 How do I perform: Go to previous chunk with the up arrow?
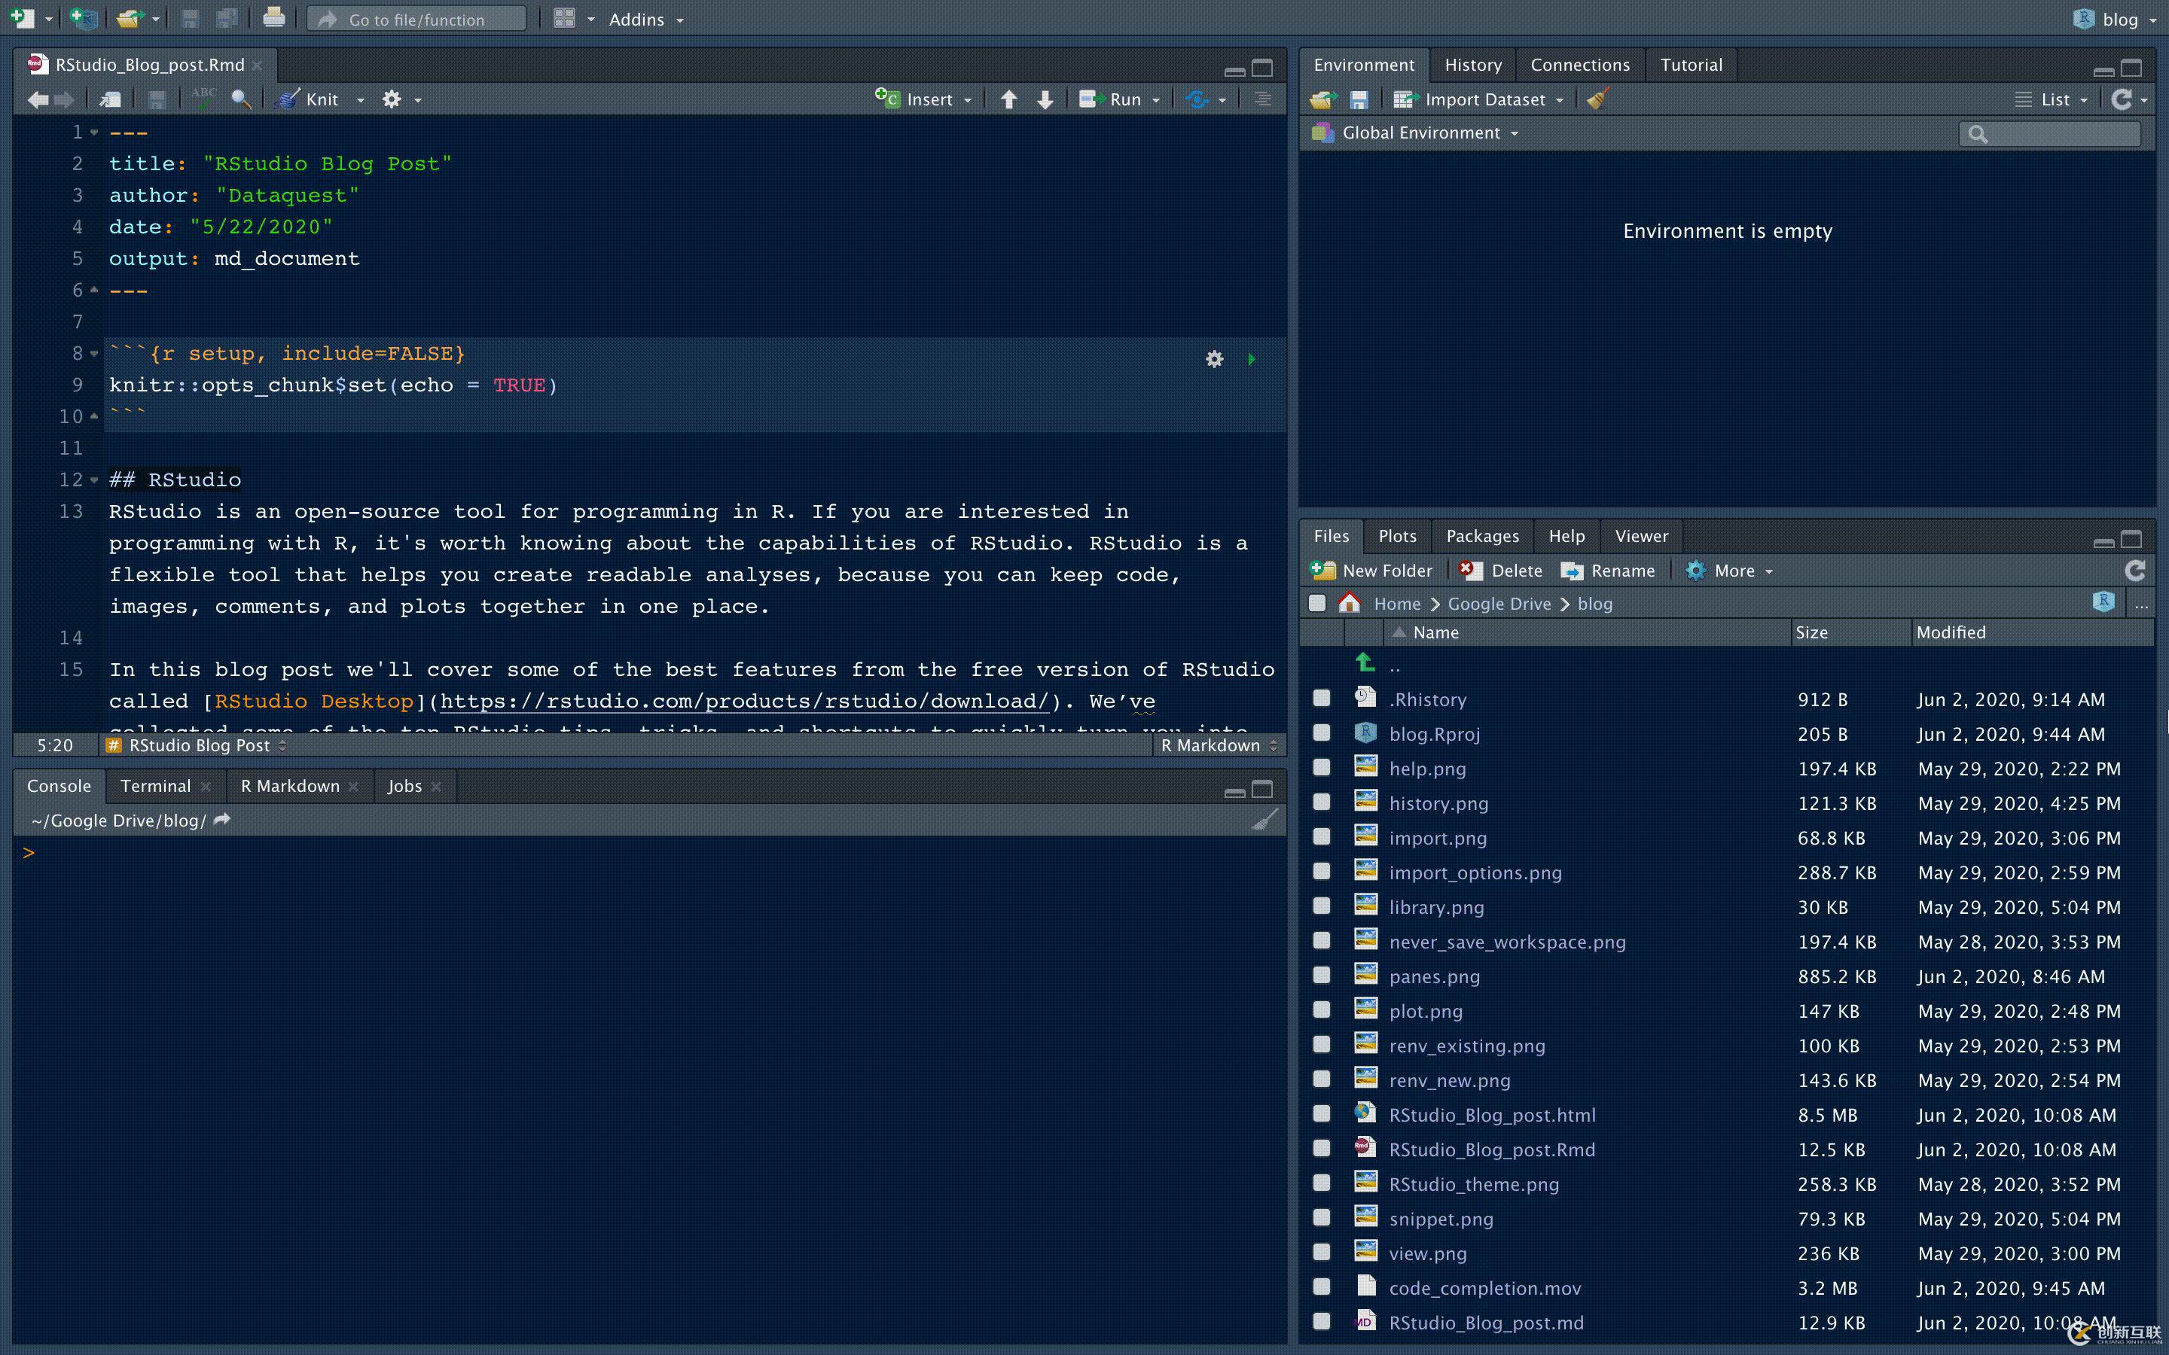[1008, 99]
